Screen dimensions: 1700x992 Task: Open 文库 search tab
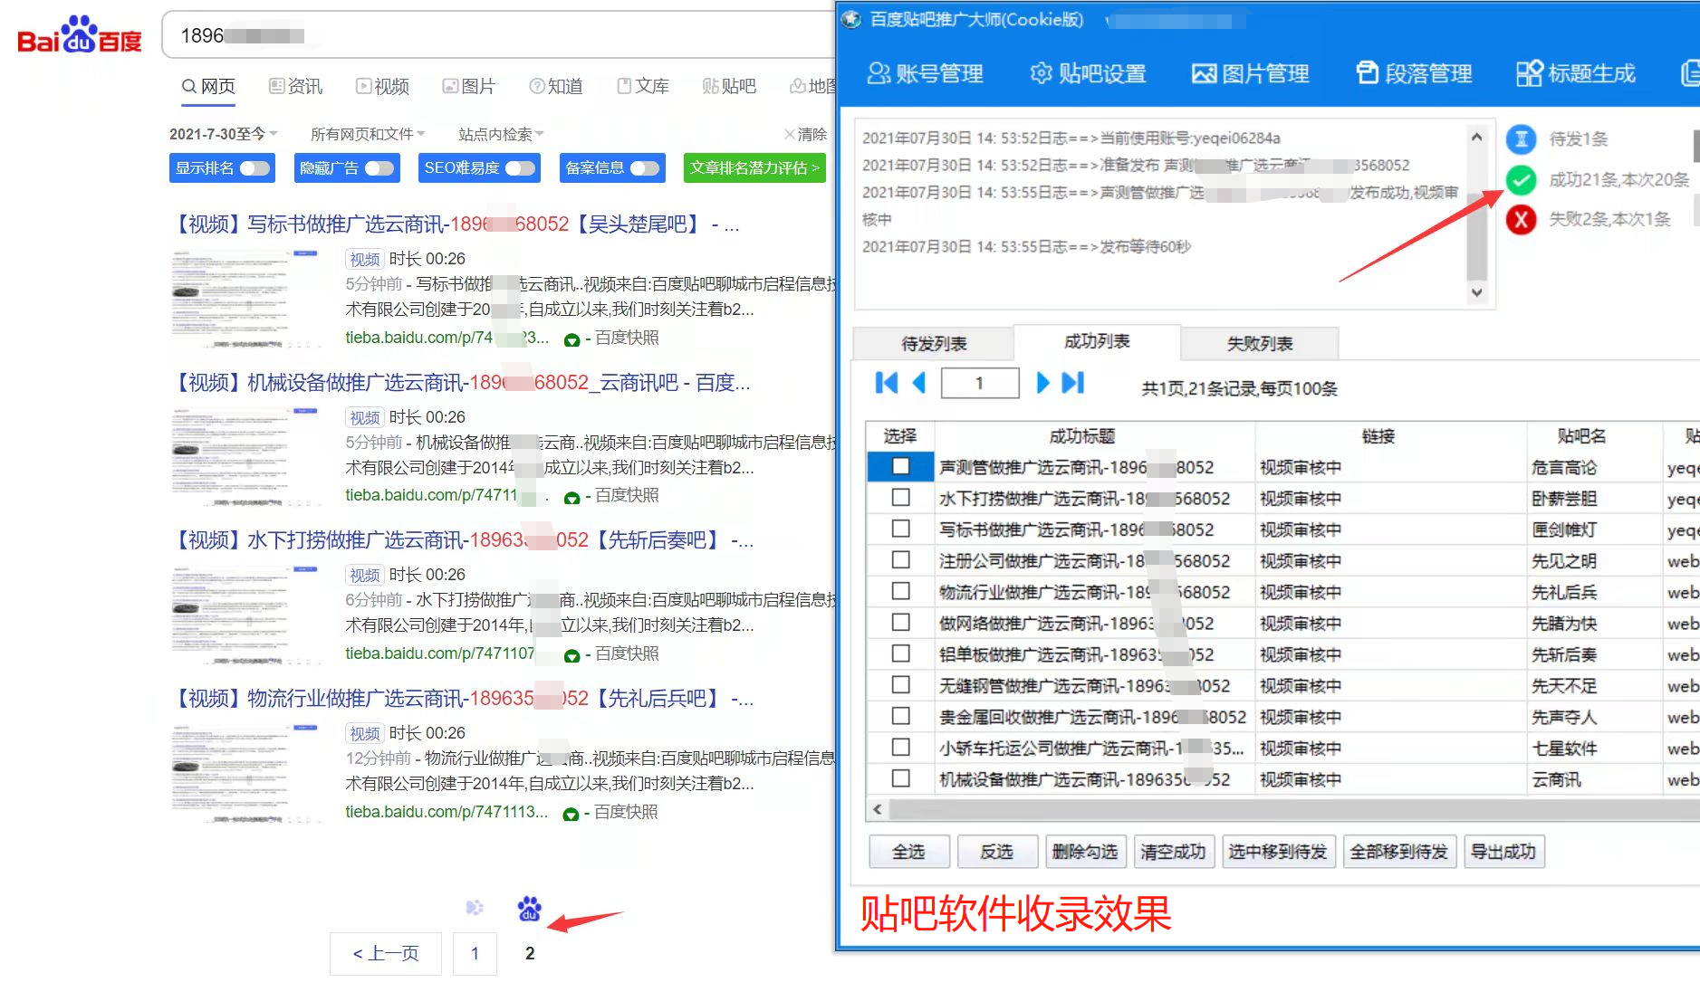tap(643, 86)
